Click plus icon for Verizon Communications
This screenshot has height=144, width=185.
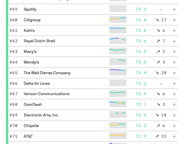174,94
